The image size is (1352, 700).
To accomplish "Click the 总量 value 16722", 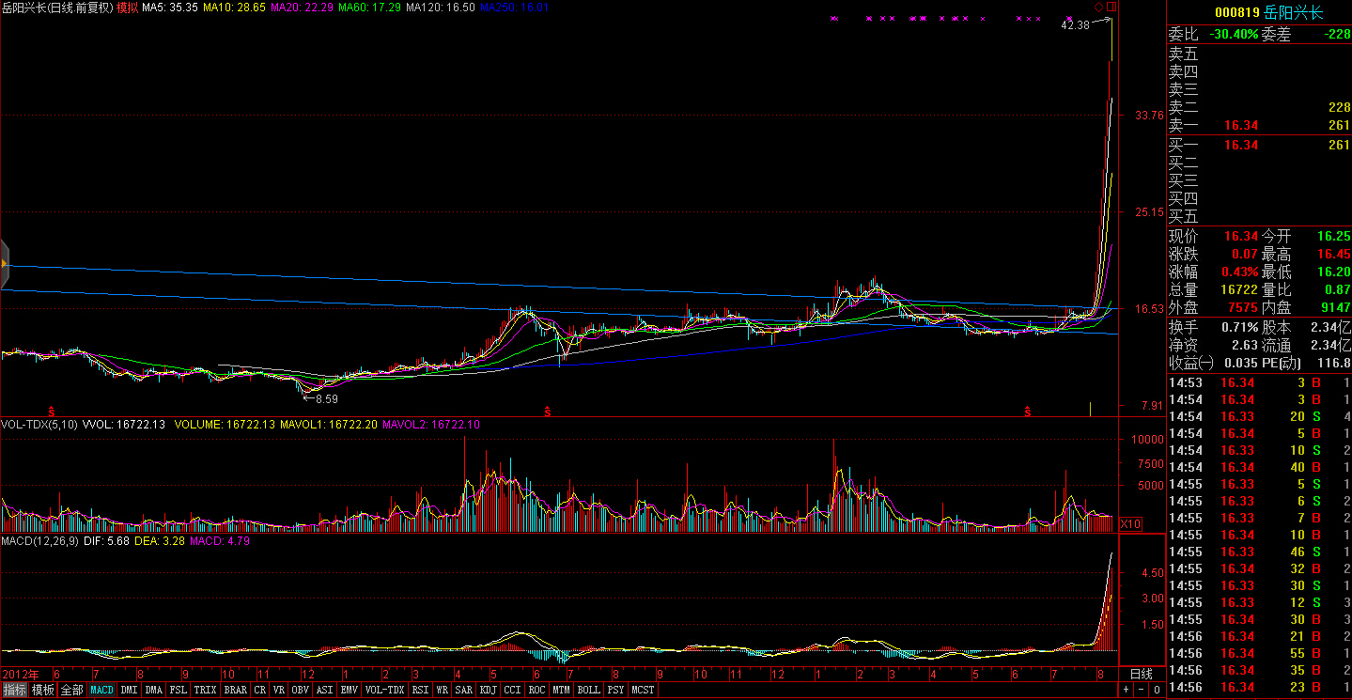I will tap(1240, 290).
